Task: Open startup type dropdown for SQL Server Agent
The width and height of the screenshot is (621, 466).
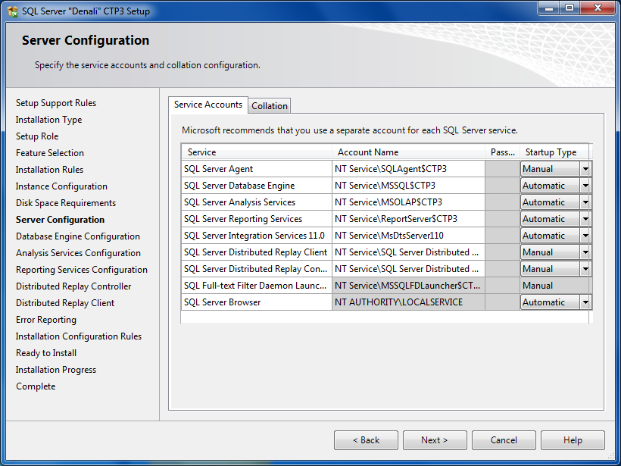Action: tap(585, 169)
